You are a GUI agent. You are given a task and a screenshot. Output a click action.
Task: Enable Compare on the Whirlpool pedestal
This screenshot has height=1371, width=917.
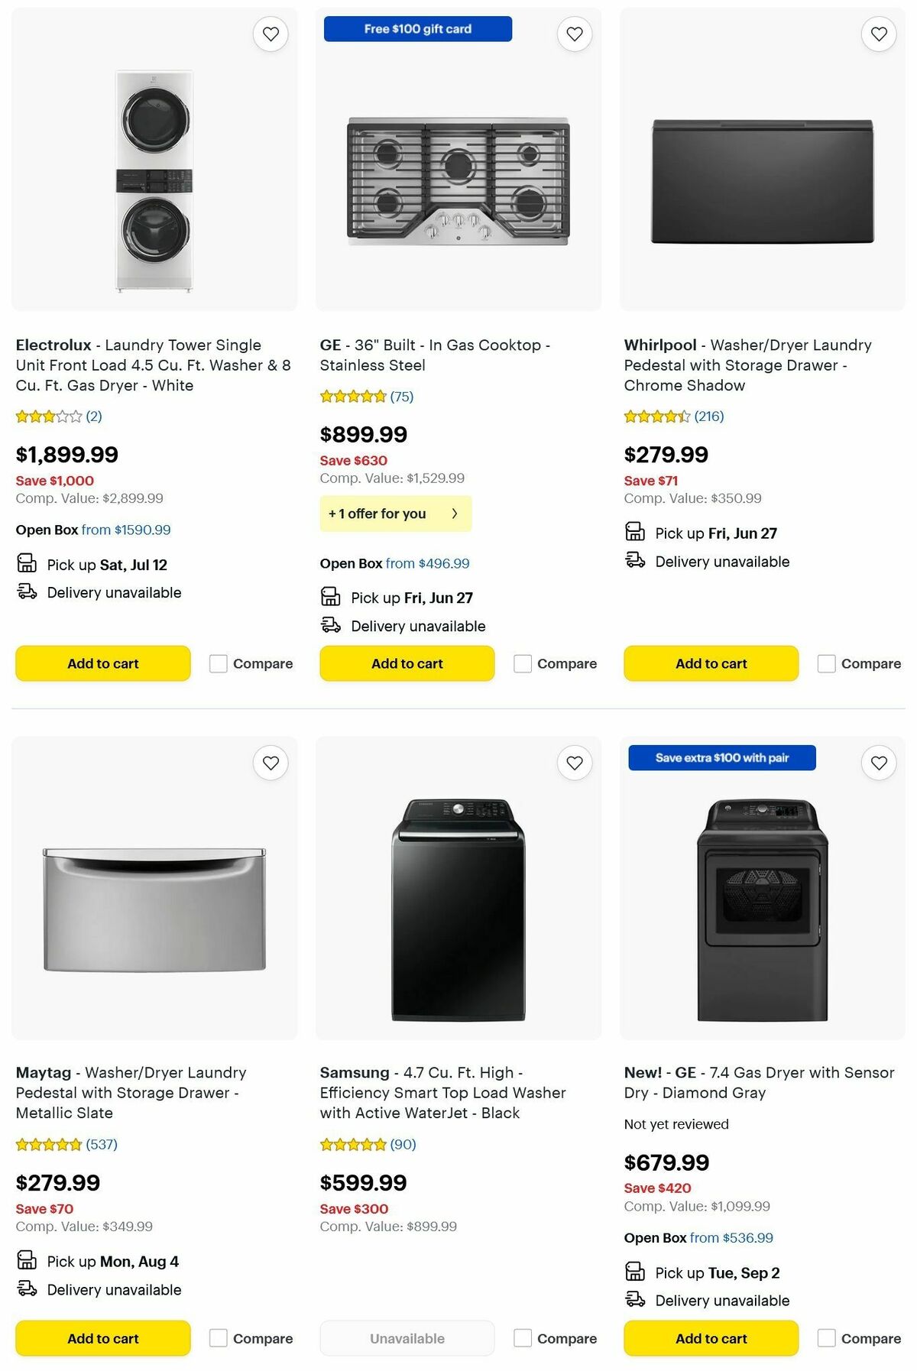pyautogui.click(x=826, y=663)
